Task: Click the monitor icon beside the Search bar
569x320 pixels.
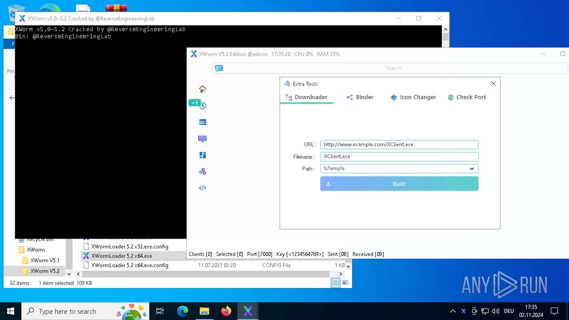Action: 219,68
